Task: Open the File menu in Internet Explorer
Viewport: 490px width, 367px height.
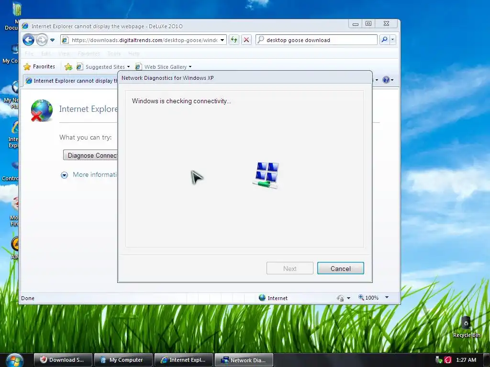Action: tap(29, 54)
